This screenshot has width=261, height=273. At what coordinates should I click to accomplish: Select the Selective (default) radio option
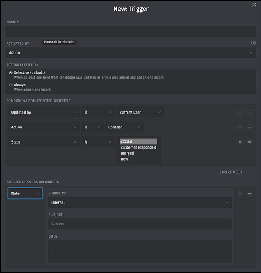pyautogui.click(x=11, y=73)
